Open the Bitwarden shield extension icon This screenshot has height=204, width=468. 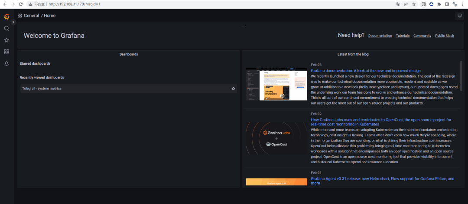point(423,4)
